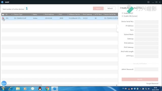
Task: Select the cell 'DS-7604NI-E1/4P' in the Device Type column
Action: click(x=20, y=18)
